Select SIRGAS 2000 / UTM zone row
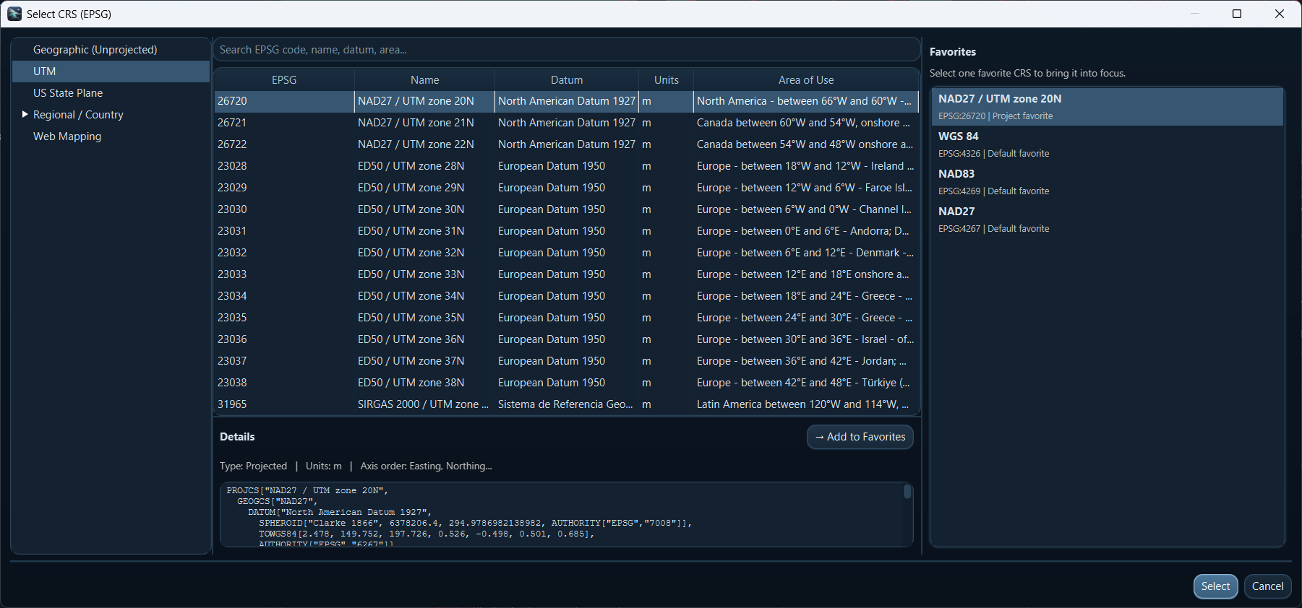1302x608 pixels. 567,404
